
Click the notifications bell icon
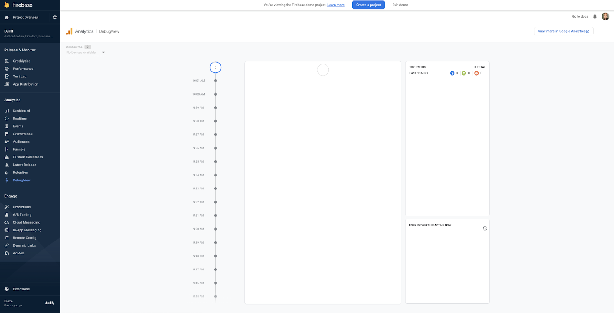(x=595, y=16)
